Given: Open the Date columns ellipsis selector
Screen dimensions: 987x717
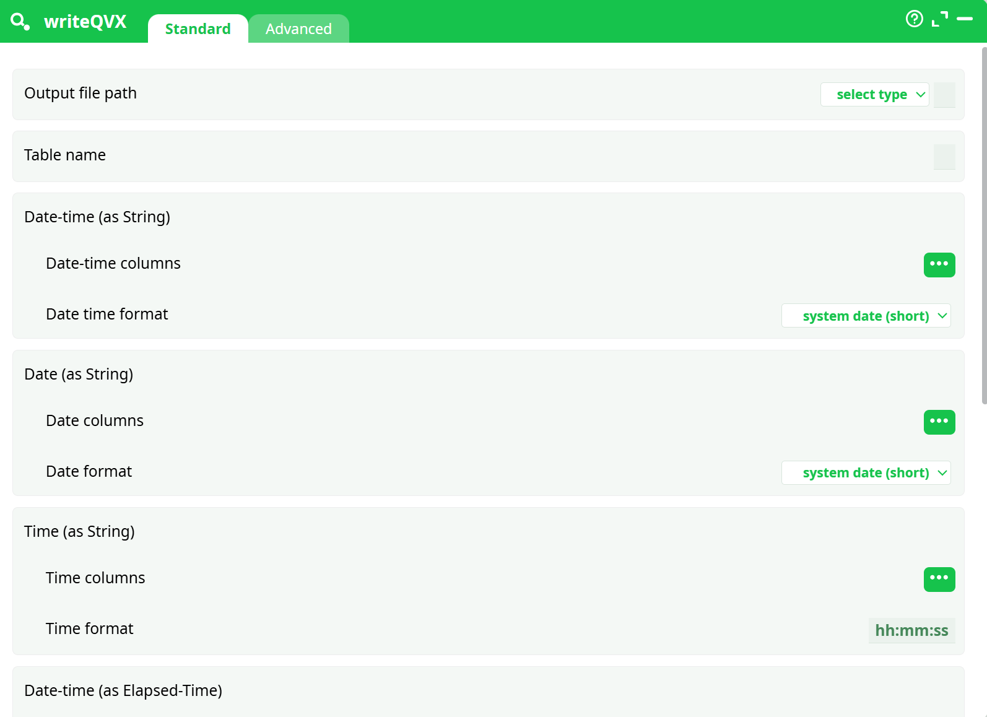Looking at the screenshot, I should coord(939,422).
